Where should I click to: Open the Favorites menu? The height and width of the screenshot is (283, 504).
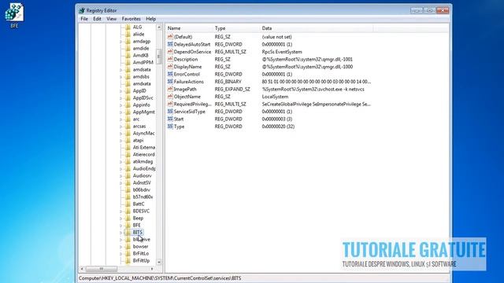point(132,19)
